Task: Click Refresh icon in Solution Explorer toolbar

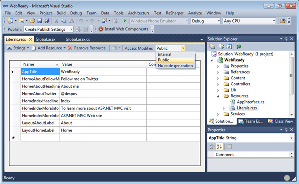Action: coord(229,46)
